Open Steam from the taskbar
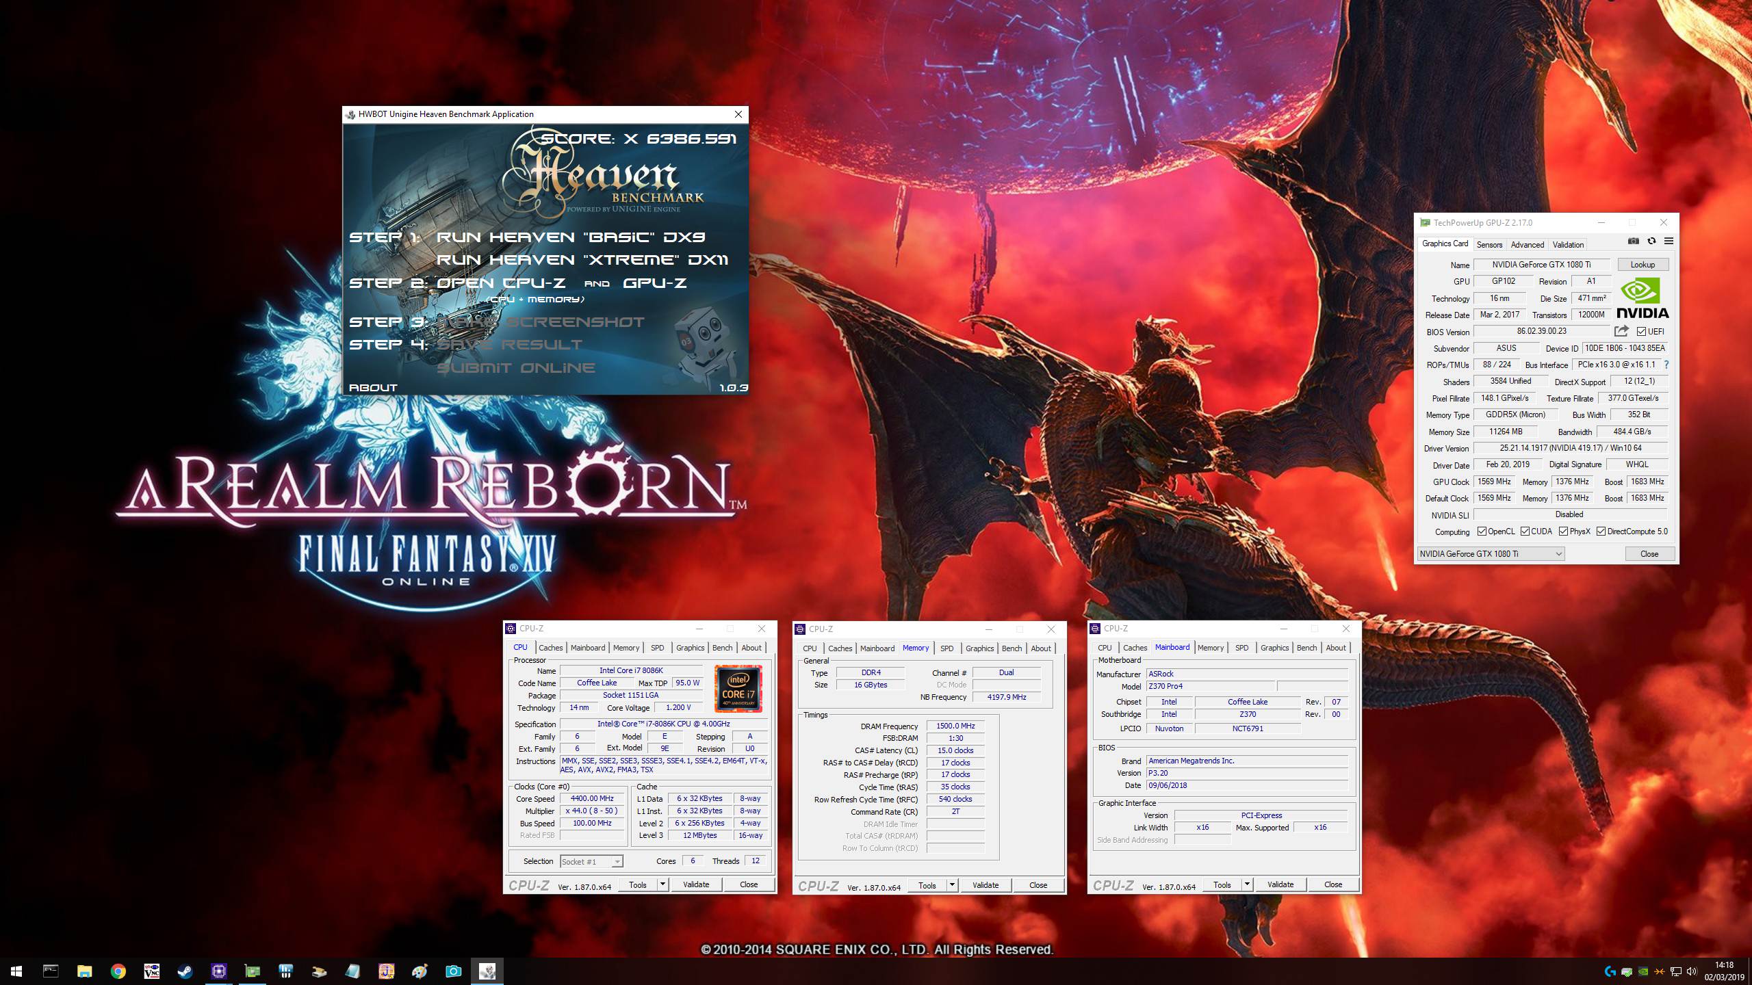The image size is (1752, 985). click(185, 971)
